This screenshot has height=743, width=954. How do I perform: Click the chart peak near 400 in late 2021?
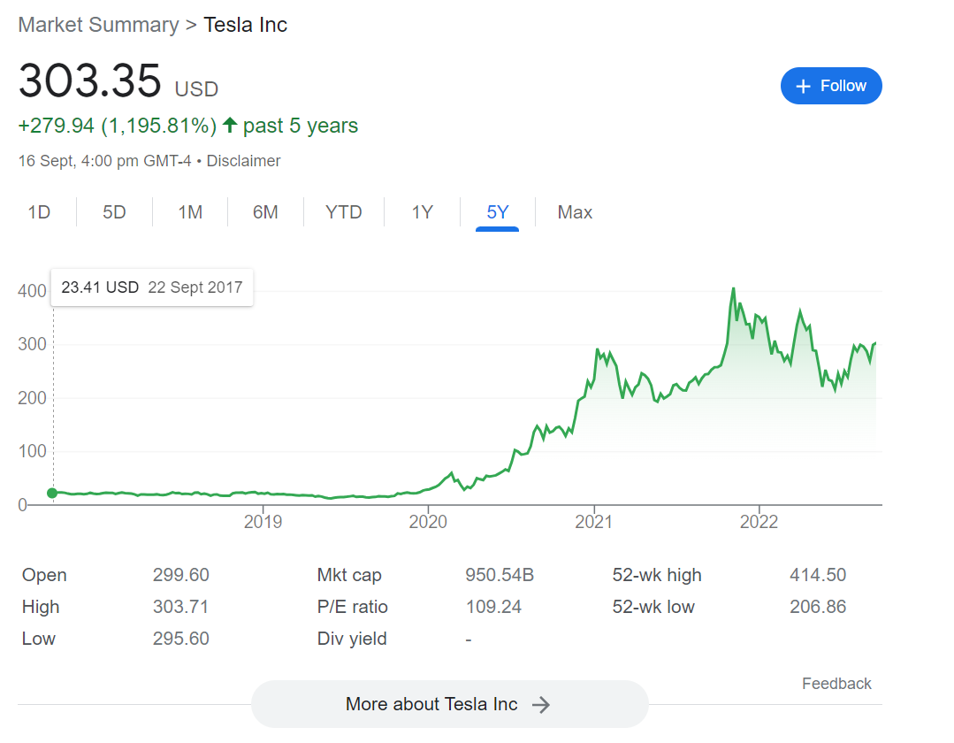click(733, 289)
